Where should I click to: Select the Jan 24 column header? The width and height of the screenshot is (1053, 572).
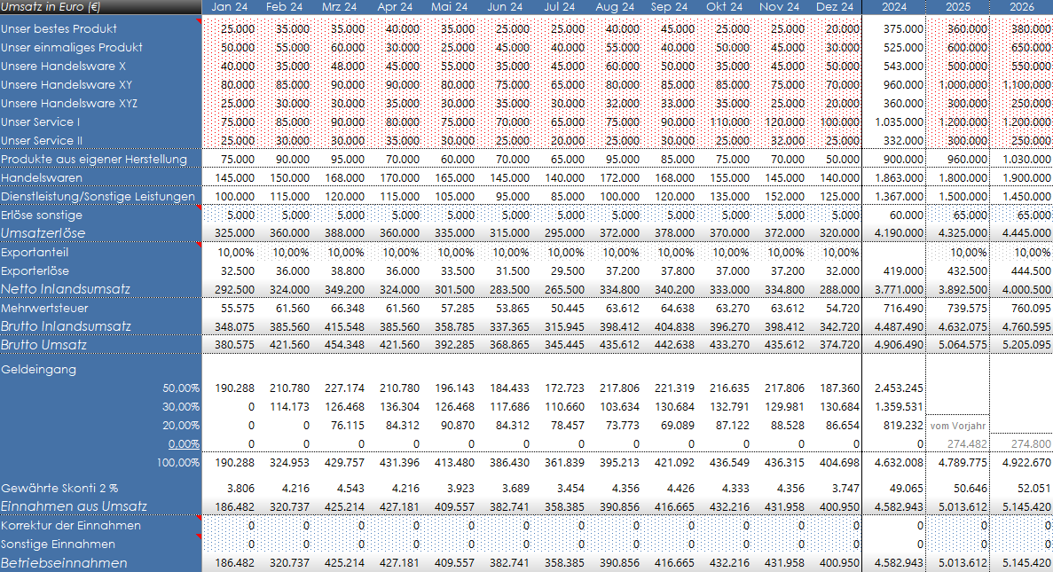click(229, 7)
